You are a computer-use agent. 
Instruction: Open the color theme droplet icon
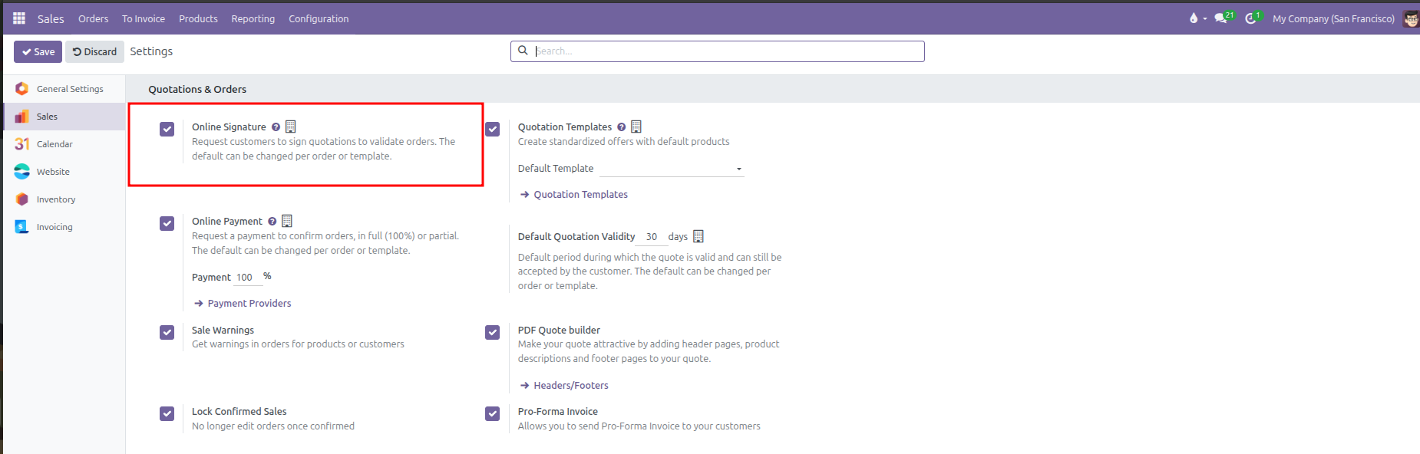[x=1194, y=18]
